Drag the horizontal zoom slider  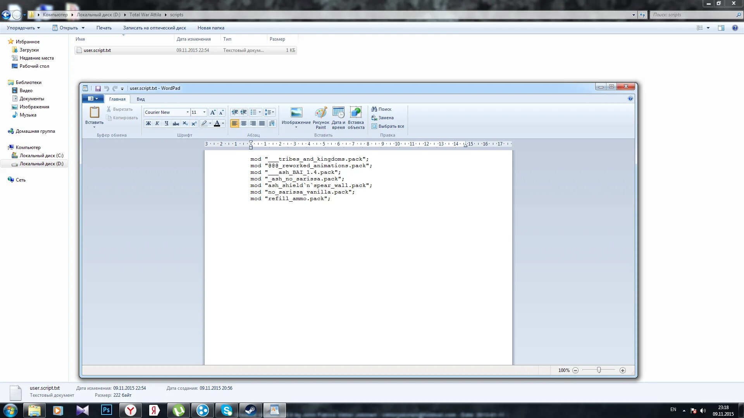(599, 370)
